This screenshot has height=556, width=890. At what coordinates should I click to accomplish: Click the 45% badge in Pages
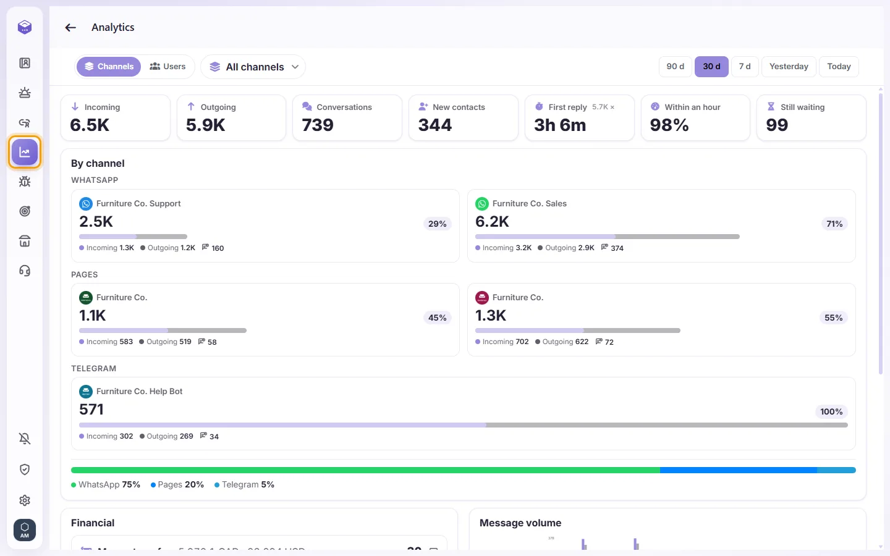pyautogui.click(x=438, y=318)
